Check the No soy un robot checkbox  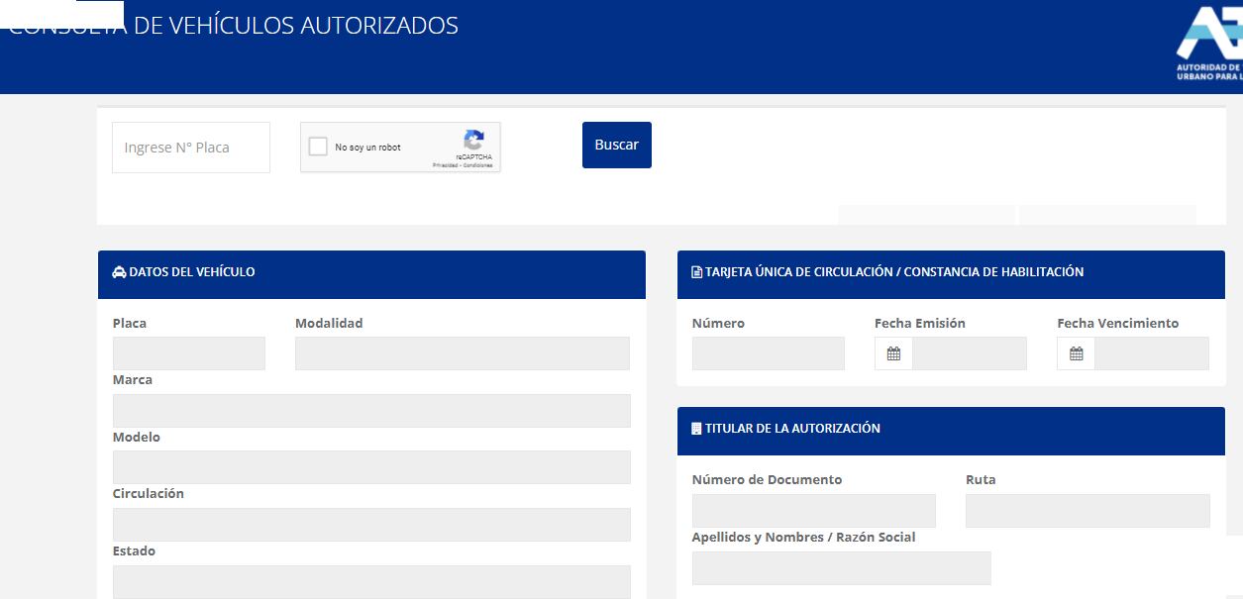pyautogui.click(x=318, y=146)
